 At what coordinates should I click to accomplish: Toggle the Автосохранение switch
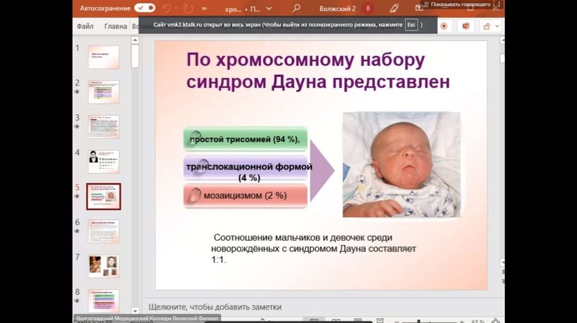coord(145,8)
